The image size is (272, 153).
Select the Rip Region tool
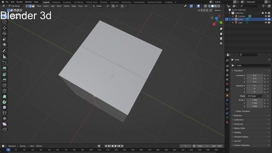pos(5,130)
